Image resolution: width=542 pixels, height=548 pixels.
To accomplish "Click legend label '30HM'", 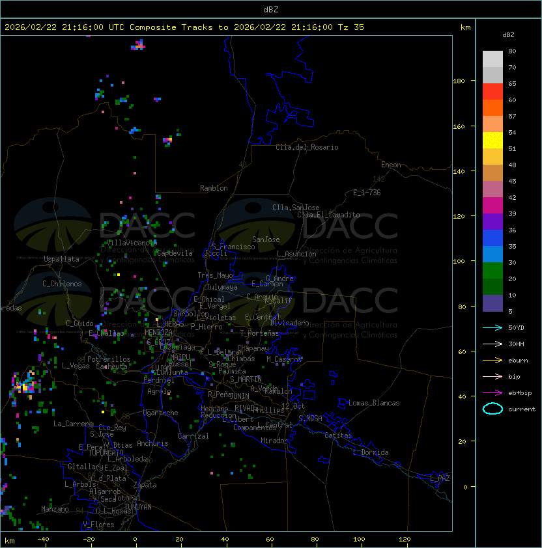I will (x=516, y=344).
